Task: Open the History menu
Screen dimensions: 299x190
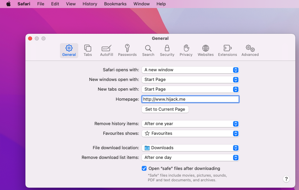Action: coord(90,4)
